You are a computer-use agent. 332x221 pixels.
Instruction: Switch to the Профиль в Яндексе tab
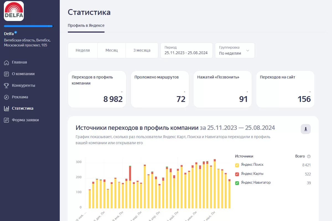click(86, 25)
